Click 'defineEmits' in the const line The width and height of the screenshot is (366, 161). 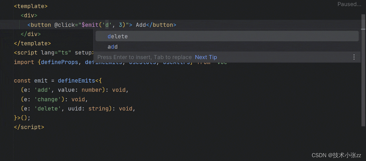pos(76,80)
